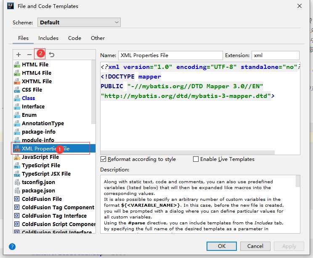Click the ColdFusion File template icon
Screen dimensions: 313x258
[x=17, y=199]
